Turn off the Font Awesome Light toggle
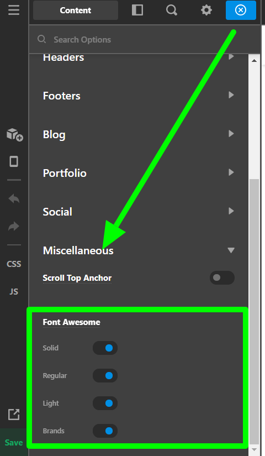Image resolution: width=265 pixels, height=456 pixels. click(105, 403)
